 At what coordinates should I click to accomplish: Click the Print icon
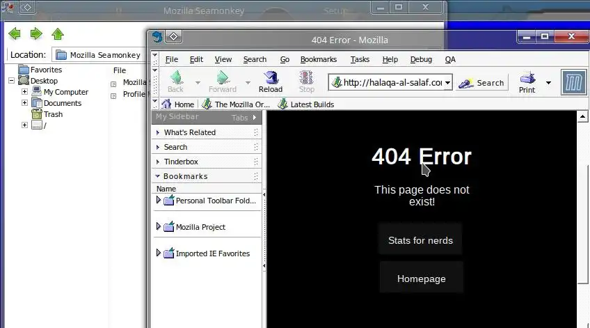coord(527,81)
